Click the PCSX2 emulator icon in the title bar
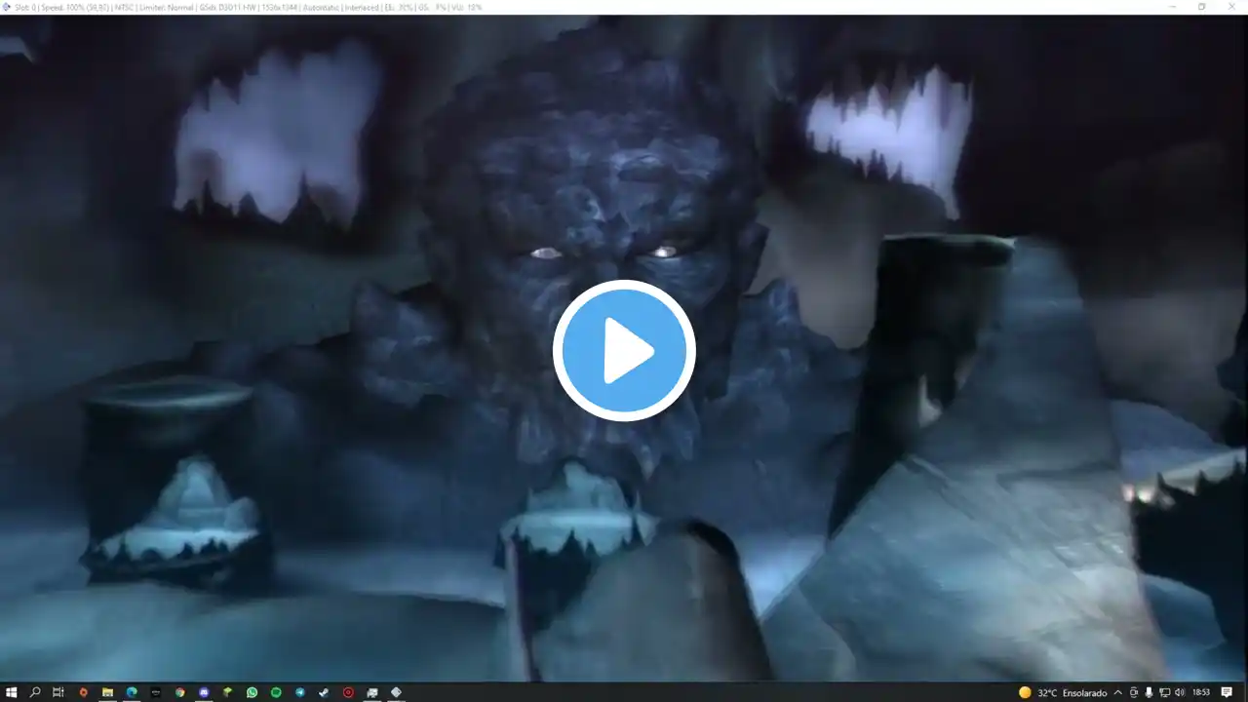 [6, 7]
